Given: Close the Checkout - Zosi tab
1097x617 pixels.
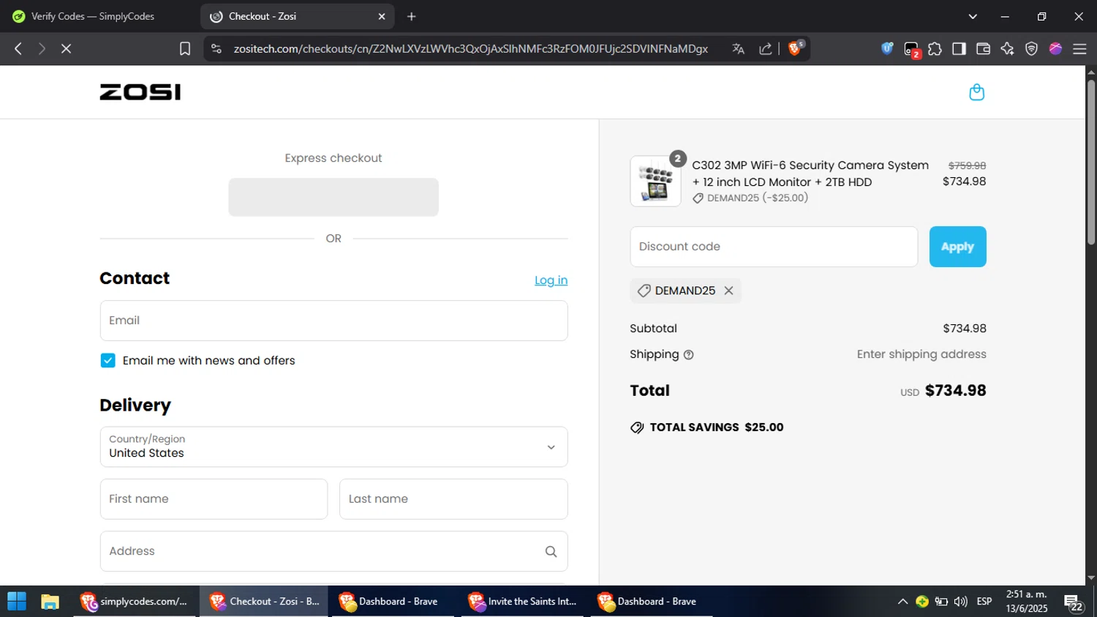Looking at the screenshot, I should [x=381, y=16].
